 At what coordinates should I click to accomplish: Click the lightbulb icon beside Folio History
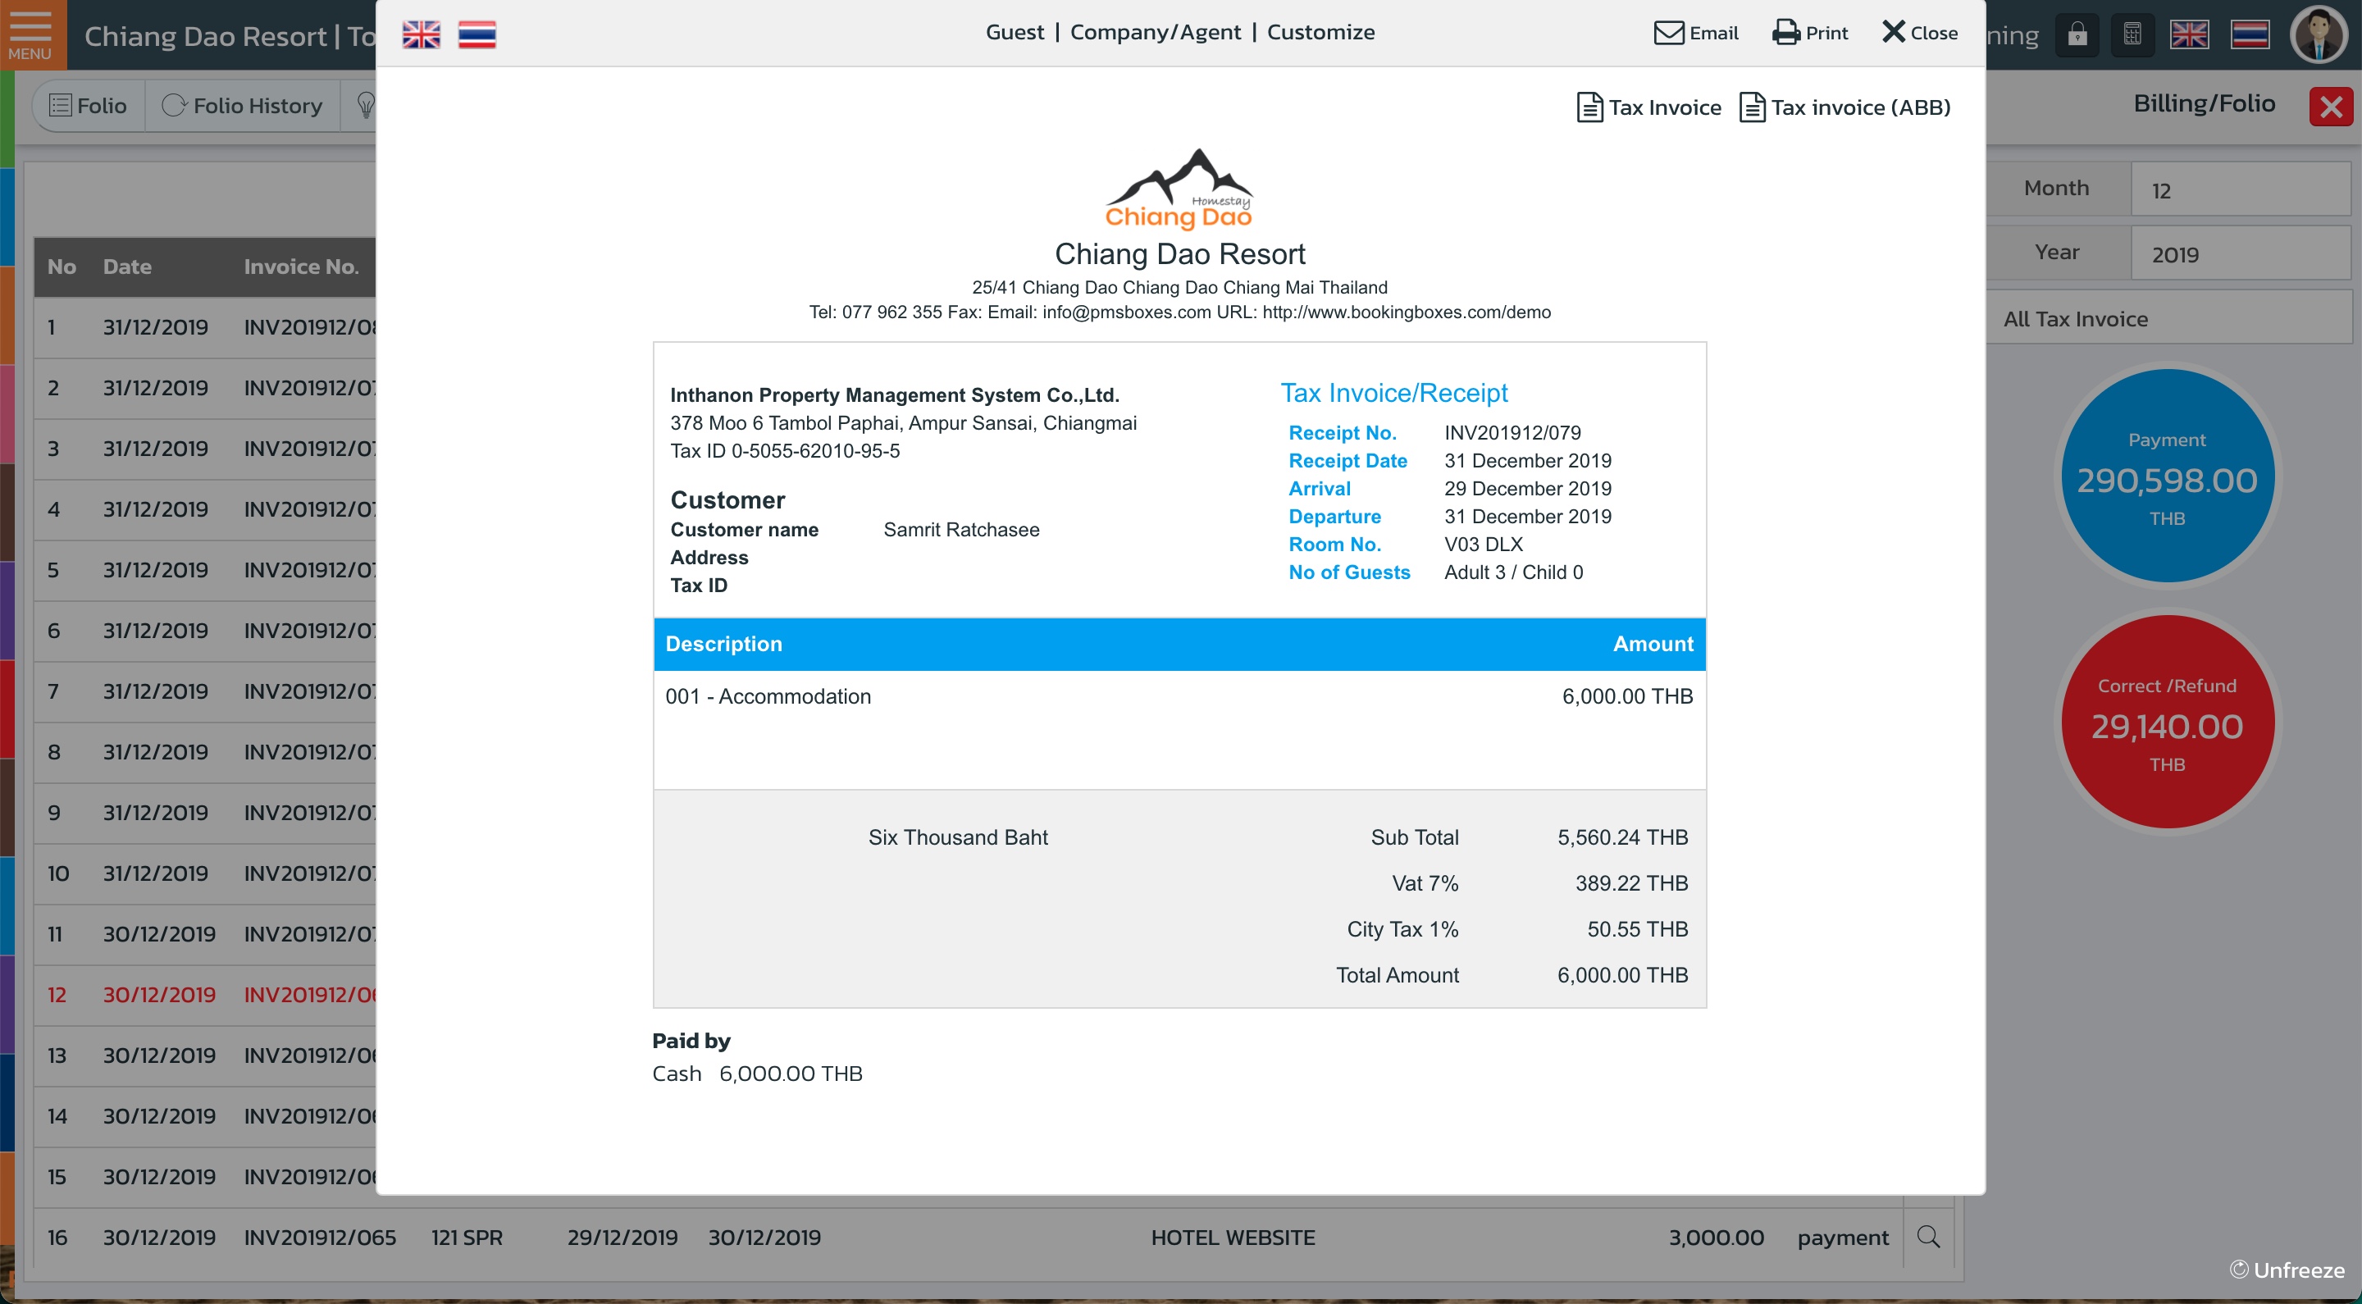365,106
